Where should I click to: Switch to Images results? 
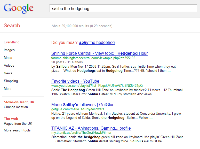click(x=9, y=50)
